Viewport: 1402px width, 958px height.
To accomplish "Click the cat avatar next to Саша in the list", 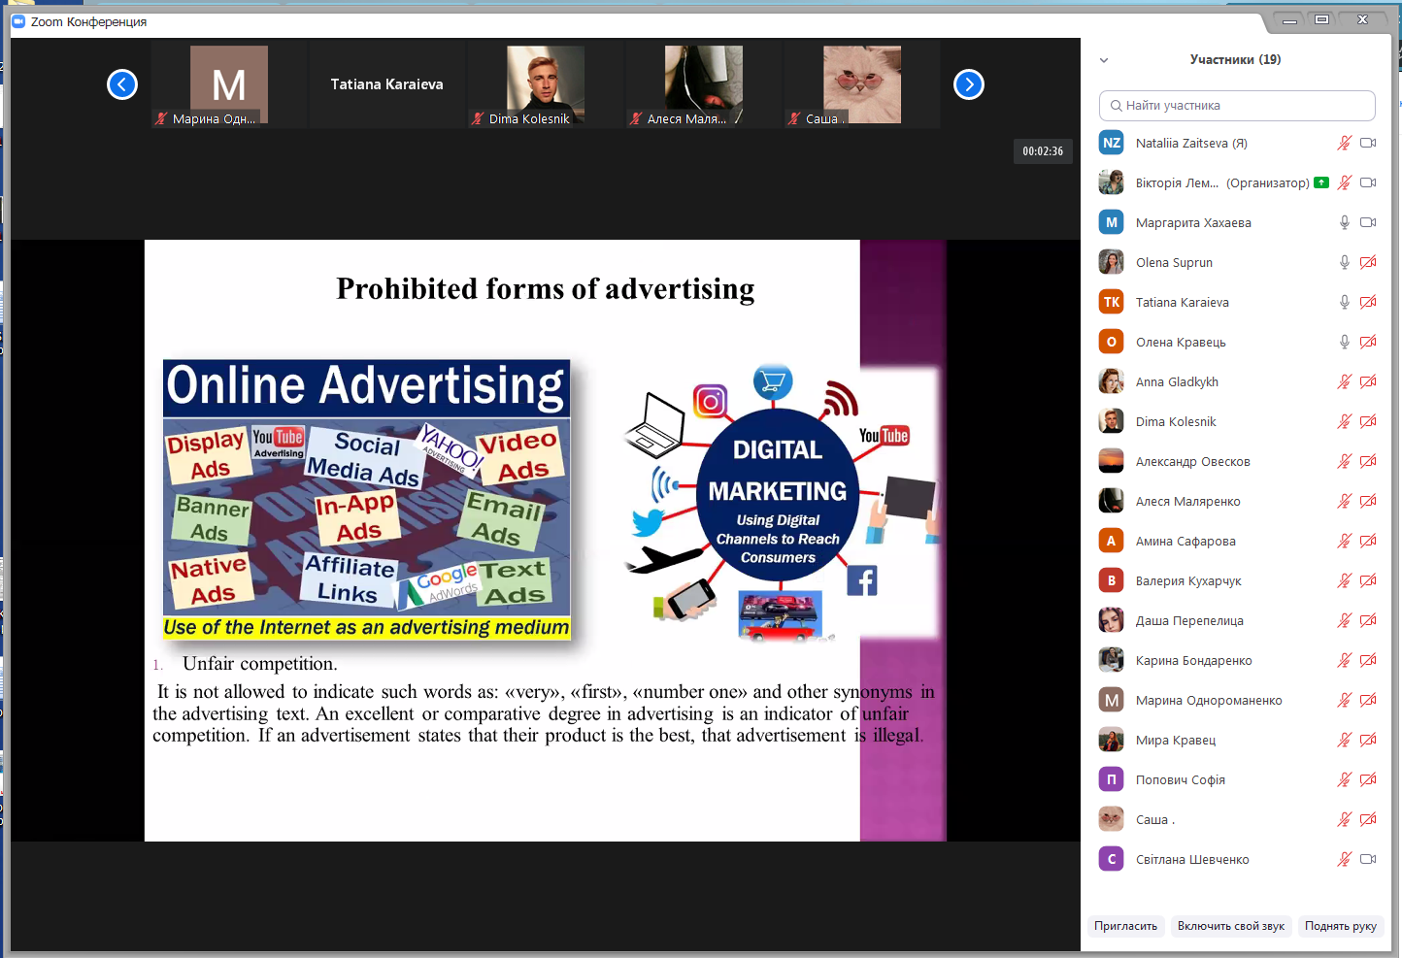I will pyautogui.click(x=1112, y=819).
